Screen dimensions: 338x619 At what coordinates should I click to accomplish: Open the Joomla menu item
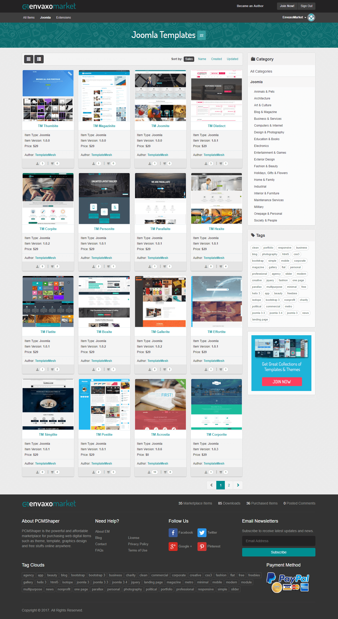pyautogui.click(x=45, y=18)
